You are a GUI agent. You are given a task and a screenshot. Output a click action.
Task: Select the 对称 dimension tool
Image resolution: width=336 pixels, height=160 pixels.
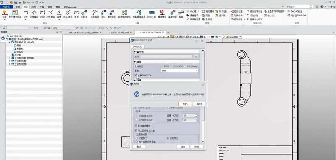(x=42, y=14)
